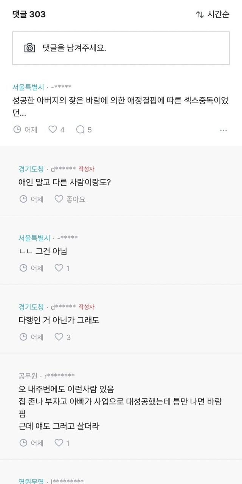Click clock icon on 공무원 reply
The width and height of the screenshot is (242, 484).
[23, 443]
